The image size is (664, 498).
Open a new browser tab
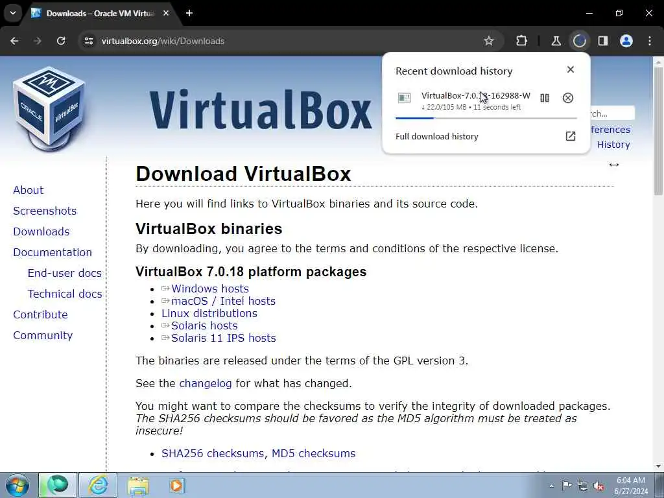[189, 13]
